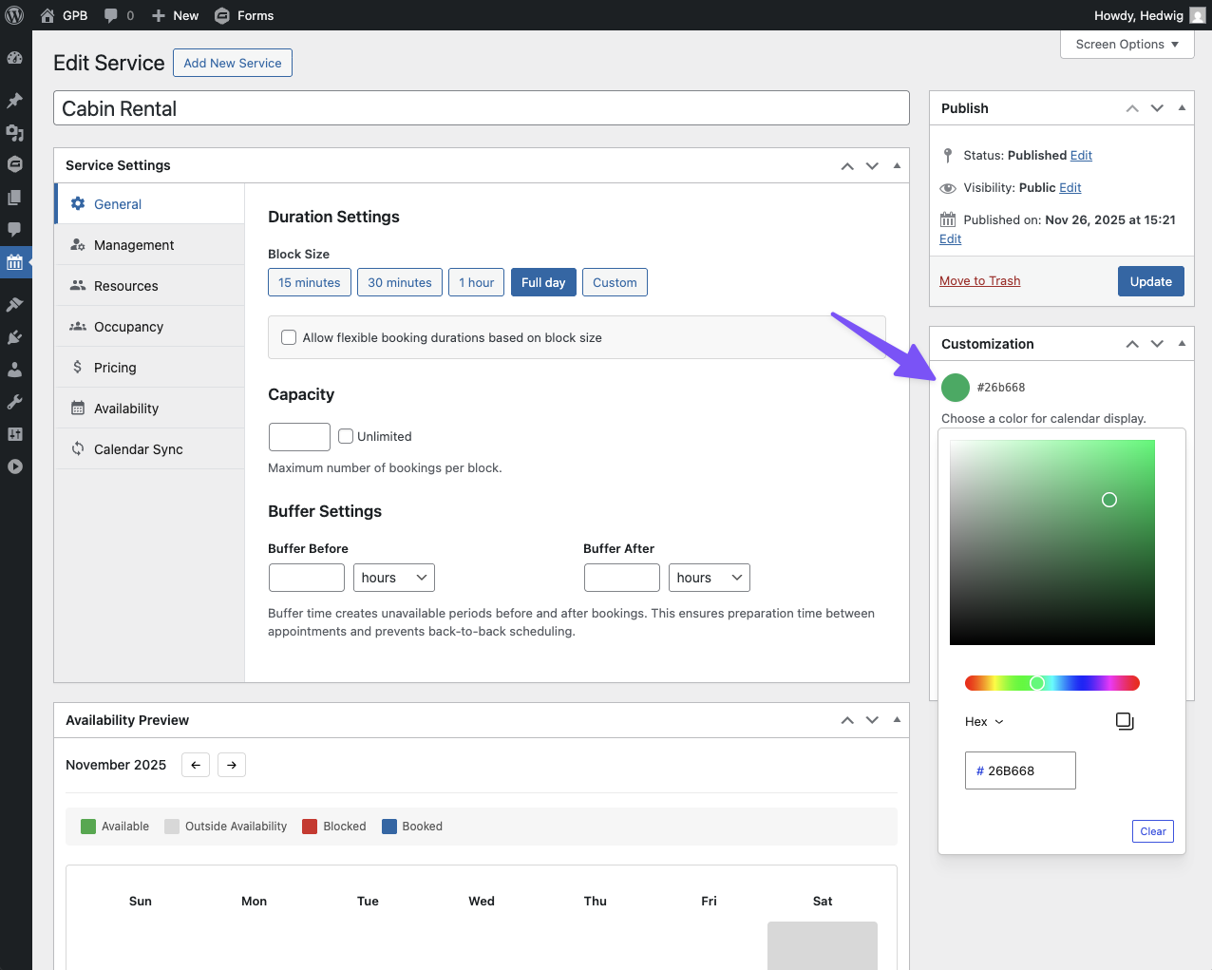Open the Screen Options dropdown
Image resolution: width=1212 pixels, height=970 pixels.
1127,45
